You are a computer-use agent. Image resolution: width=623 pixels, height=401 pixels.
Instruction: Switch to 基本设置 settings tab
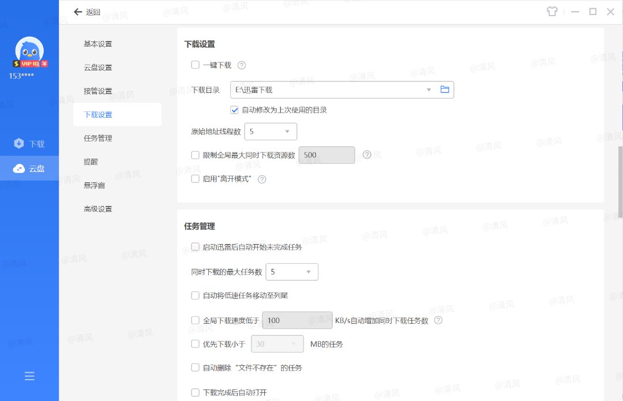(98, 44)
